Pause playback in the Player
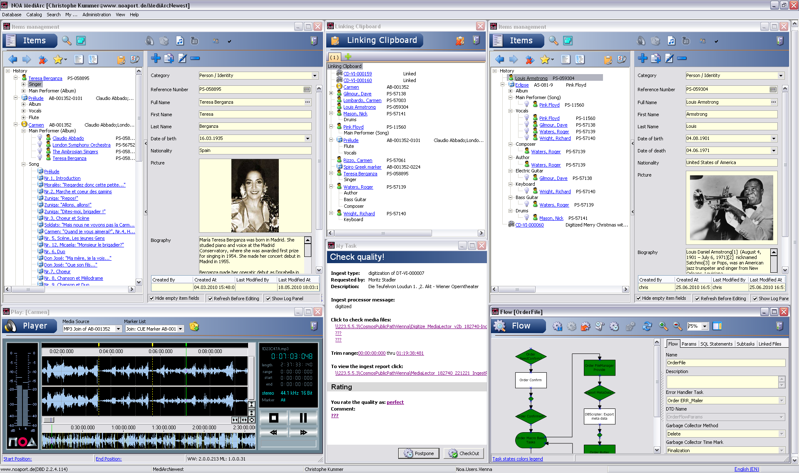 pos(303,418)
